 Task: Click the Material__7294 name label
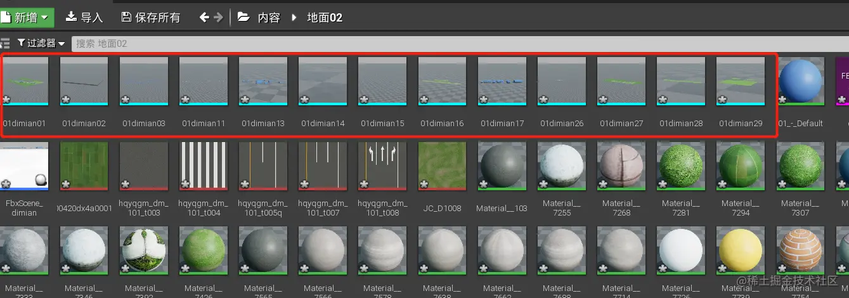pyautogui.click(x=741, y=208)
